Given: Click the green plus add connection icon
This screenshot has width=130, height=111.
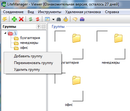Looking at the screenshot, I should (14, 19).
